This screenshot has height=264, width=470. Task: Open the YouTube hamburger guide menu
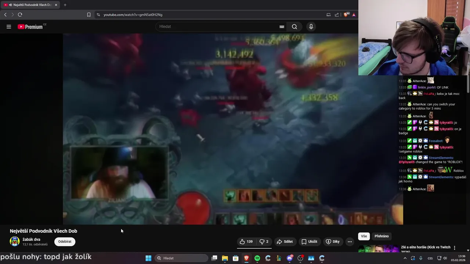(9, 26)
